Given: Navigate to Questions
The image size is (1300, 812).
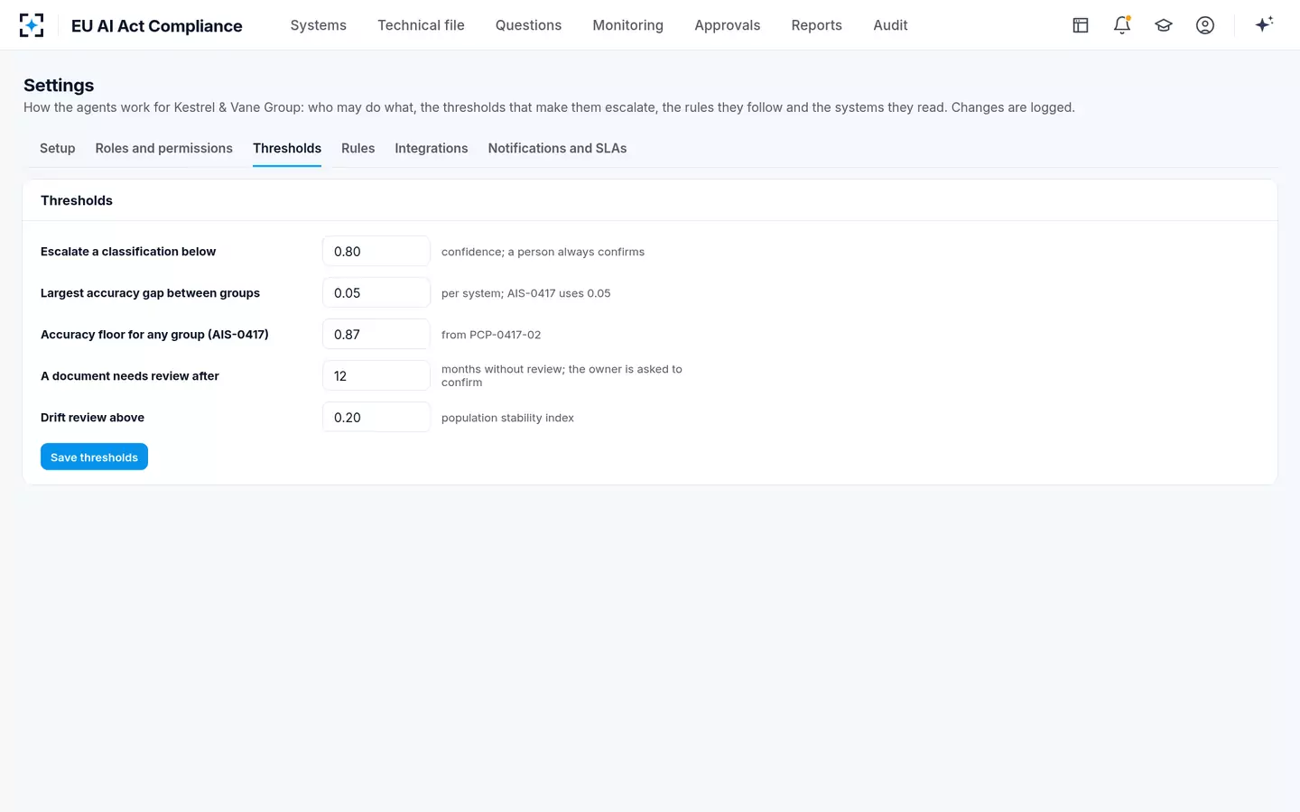Looking at the screenshot, I should pyautogui.click(x=528, y=25).
